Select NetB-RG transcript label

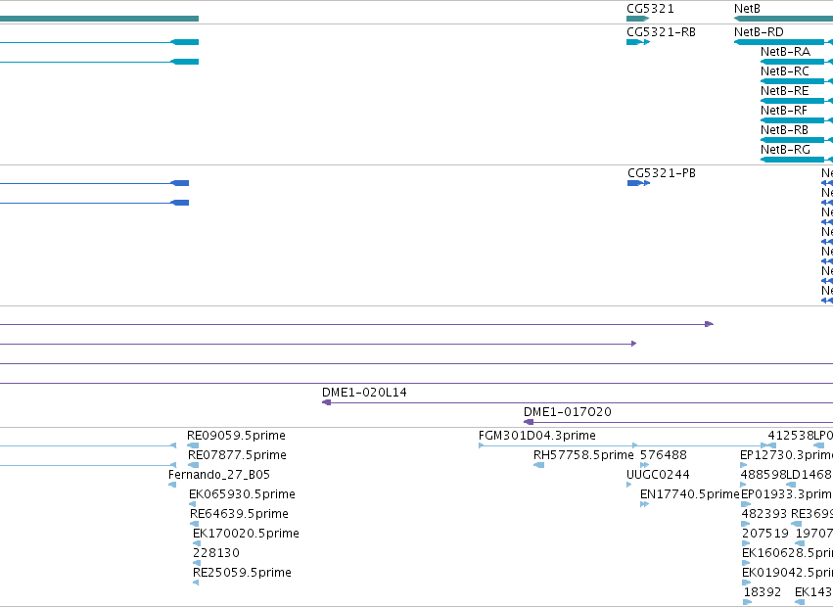(x=785, y=150)
